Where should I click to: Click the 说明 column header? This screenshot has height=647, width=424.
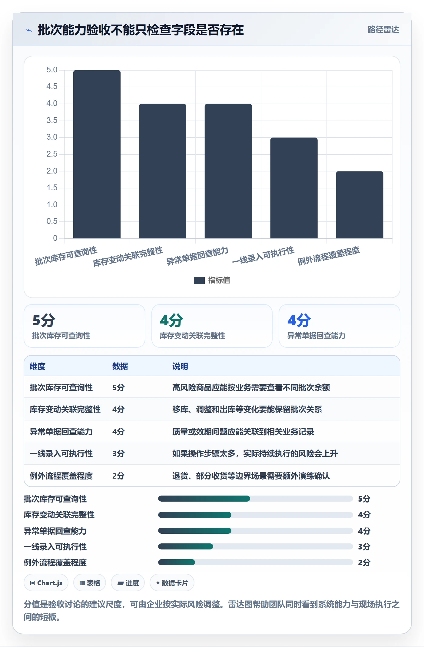pos(180,366)
